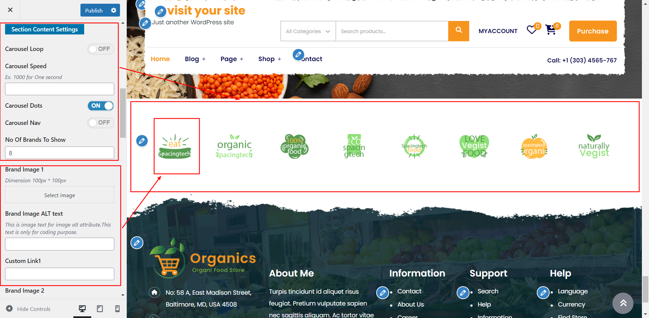Click the edit pencil beside brand carousel
Viewport: 649px width, 318px height.
[x=142, y=141]
